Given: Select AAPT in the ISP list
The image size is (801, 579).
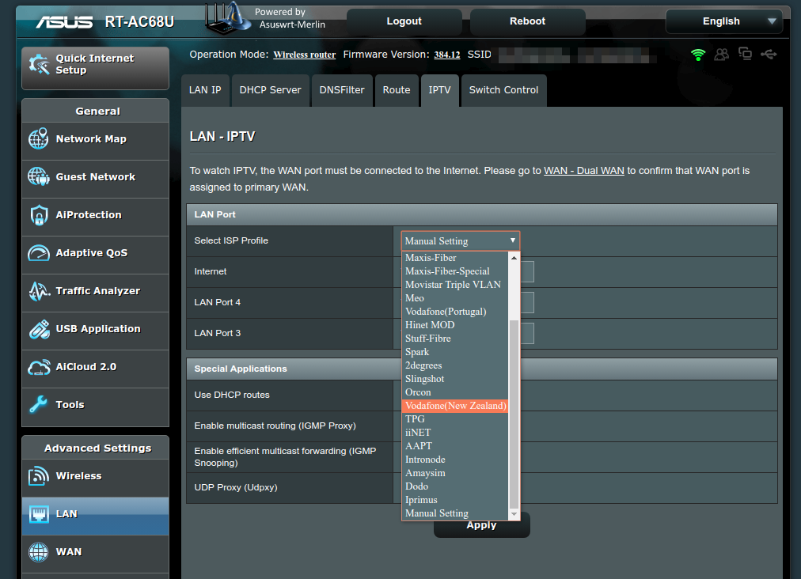Looking at the screenshot, I should click(x=454, y=446).
